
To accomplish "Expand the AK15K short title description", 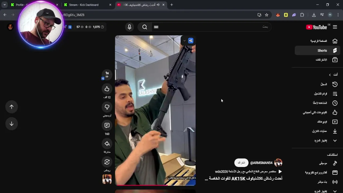I will click(x=244, y=179).
